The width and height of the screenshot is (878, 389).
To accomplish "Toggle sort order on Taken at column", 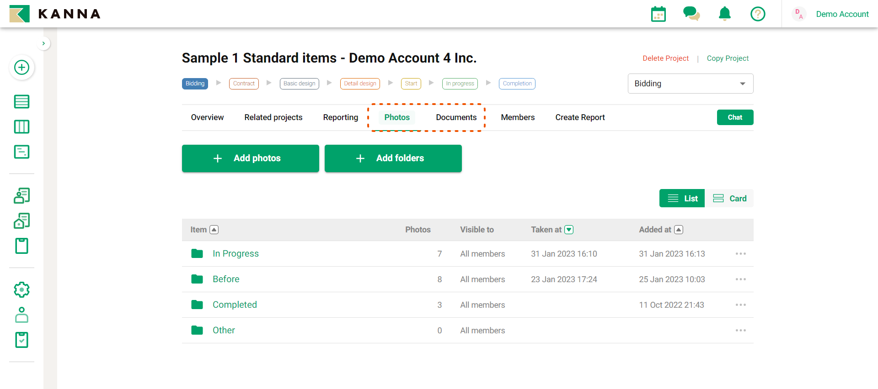I will pos(569,230).
